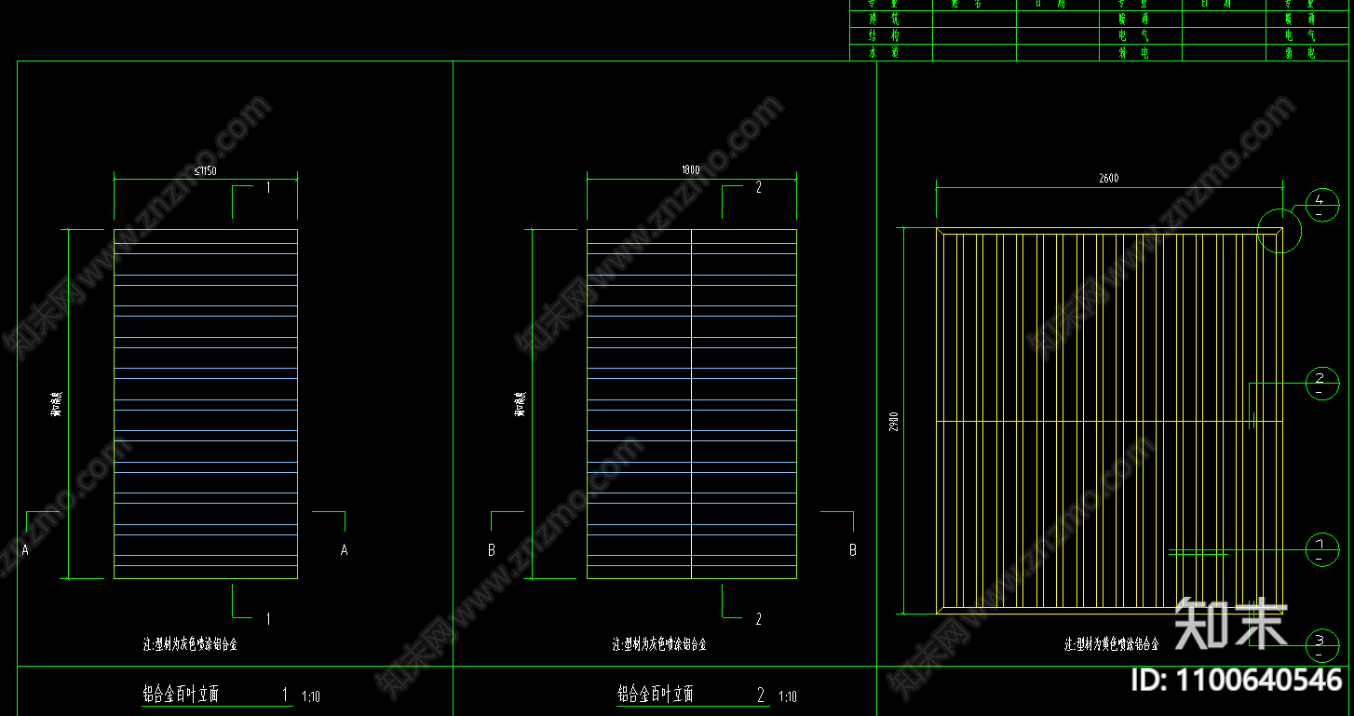Click the 1:10 scale beside title 1
Image resolution: width=1354 pixels, height=716 pixels.
click(311, 696)
